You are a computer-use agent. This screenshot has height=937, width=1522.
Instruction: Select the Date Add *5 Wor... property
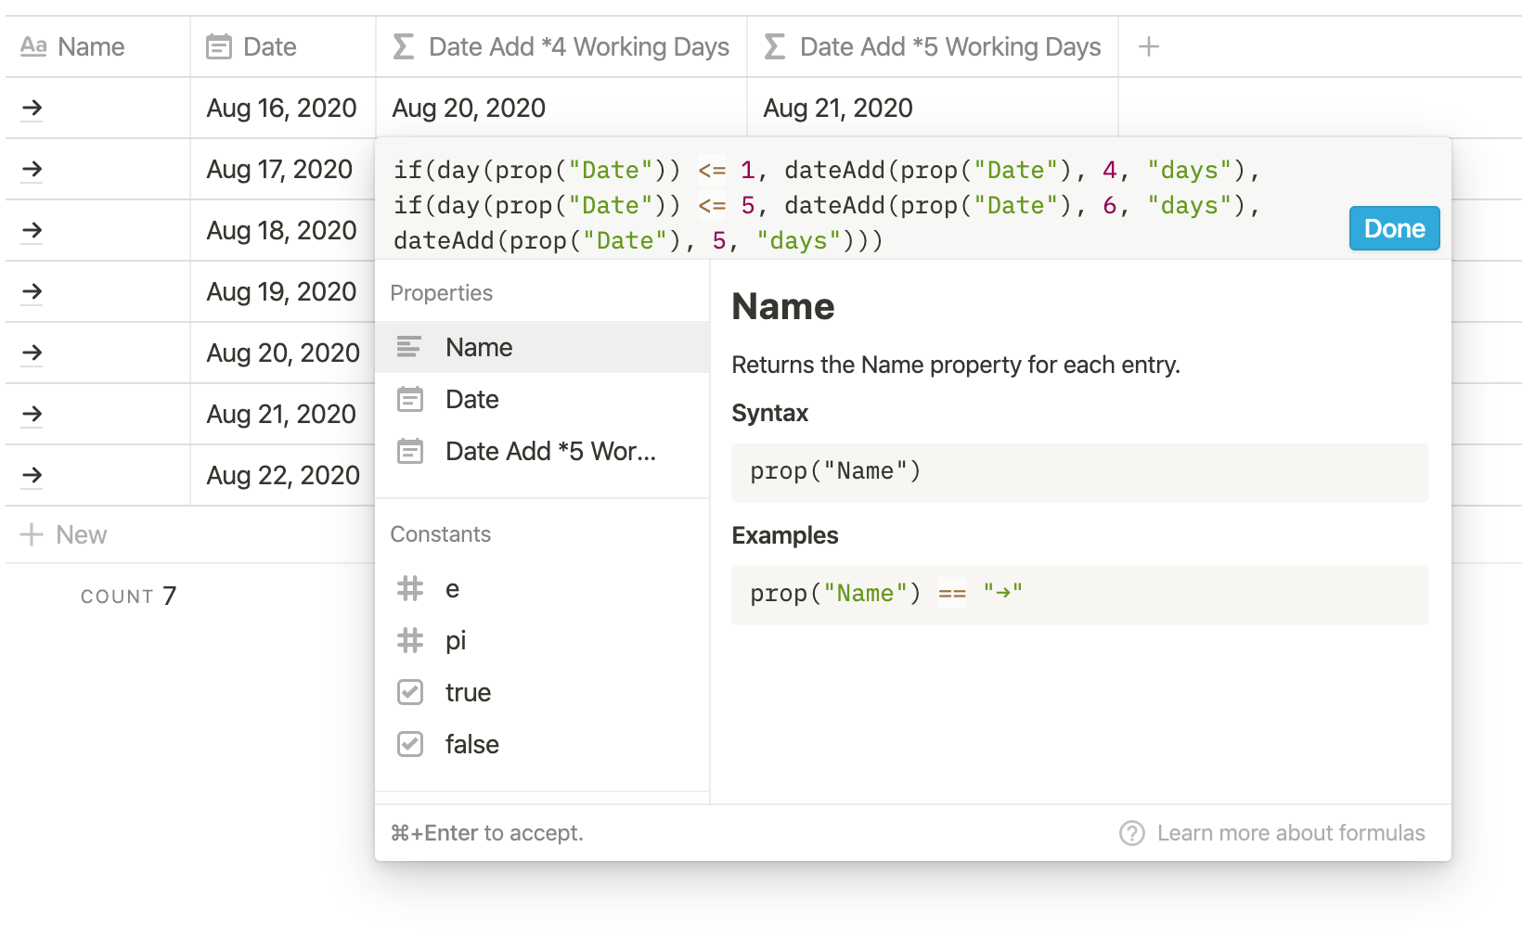tap(551, 452)
